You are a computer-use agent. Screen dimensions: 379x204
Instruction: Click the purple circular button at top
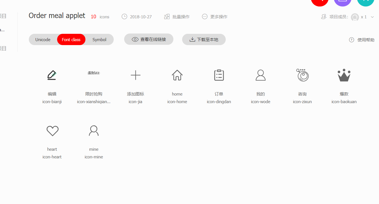(343, 2)
